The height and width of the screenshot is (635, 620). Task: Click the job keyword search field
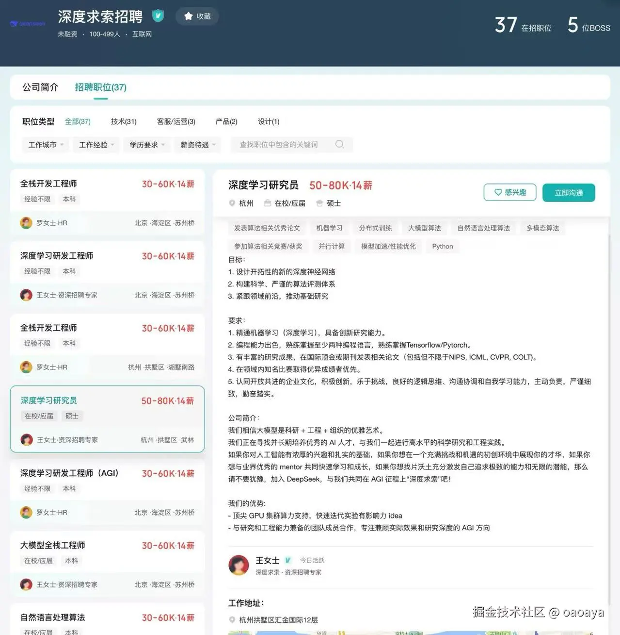tap(291, 145)
